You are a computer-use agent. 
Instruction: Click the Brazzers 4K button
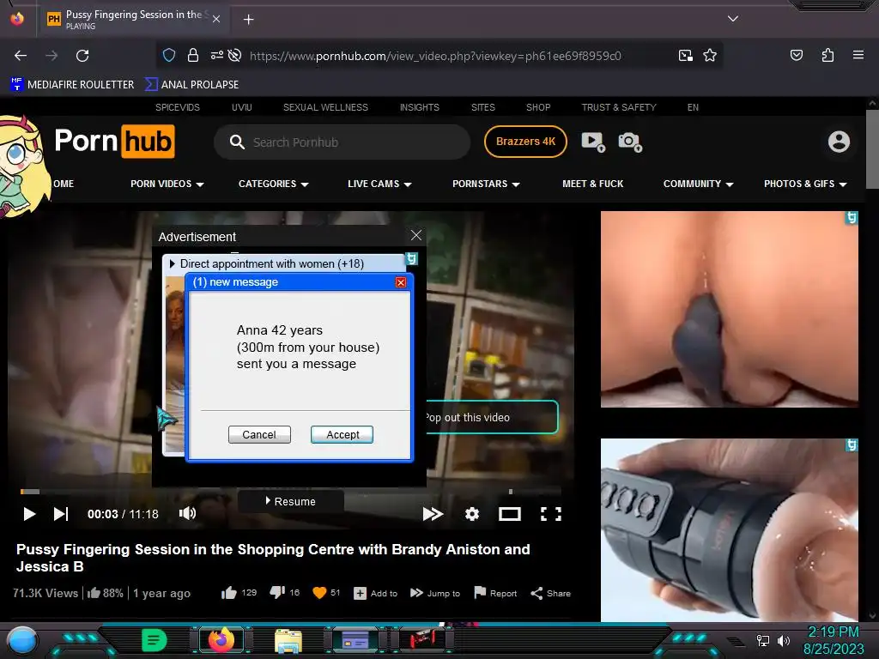click(526, 142)
